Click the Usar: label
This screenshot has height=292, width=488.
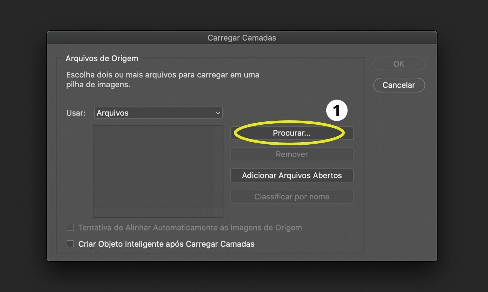click(76, 113)
